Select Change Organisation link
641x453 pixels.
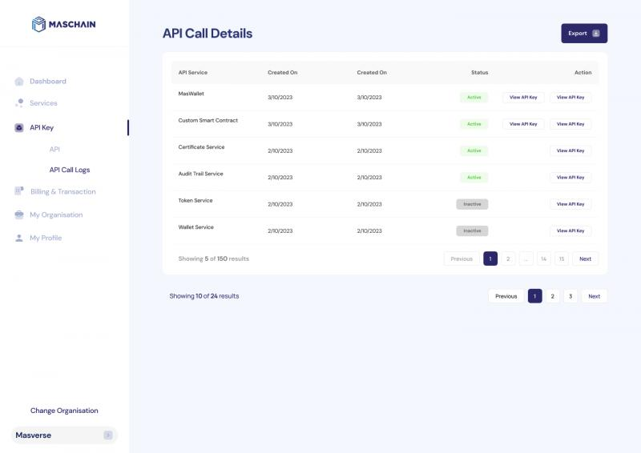coord(64,411)
